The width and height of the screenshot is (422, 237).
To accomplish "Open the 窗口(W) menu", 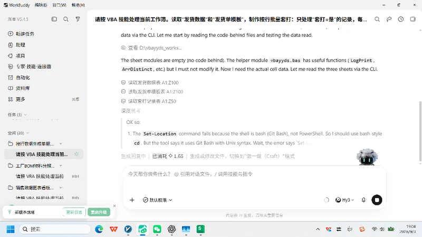I will coord(60,5).
